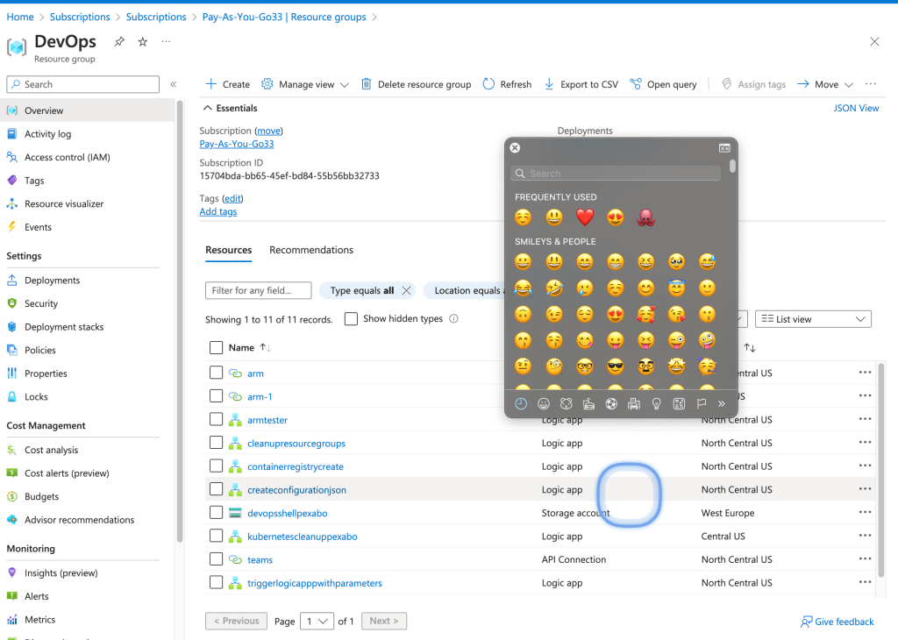Open Activity log in sidebar
Image resolution: width=898 pixels, height=640 pixels.
point(47,134)
